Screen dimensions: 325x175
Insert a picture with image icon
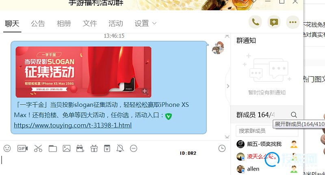click(67, 149)
